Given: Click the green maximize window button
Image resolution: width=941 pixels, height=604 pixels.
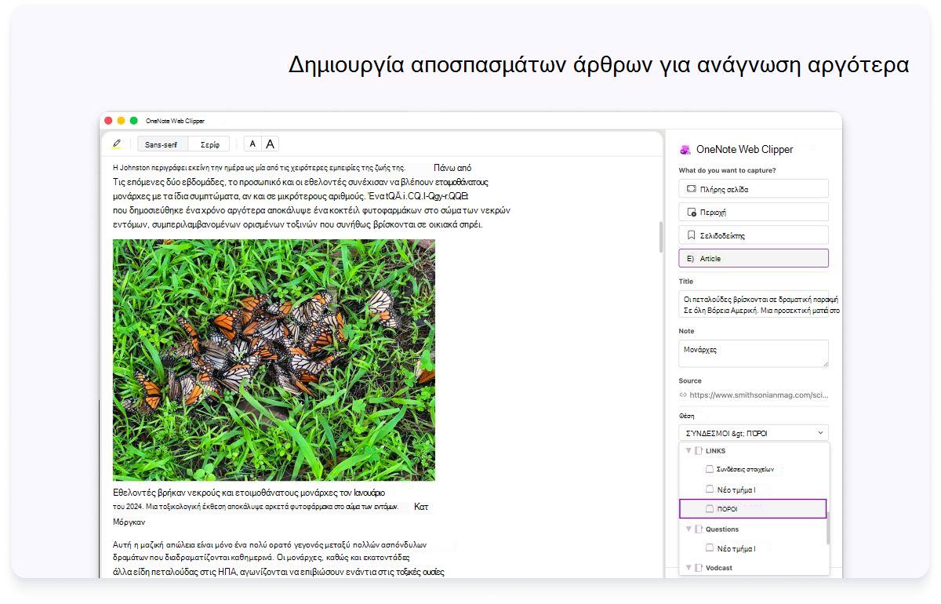Looking at the screenshot, I should click(133, 121).
